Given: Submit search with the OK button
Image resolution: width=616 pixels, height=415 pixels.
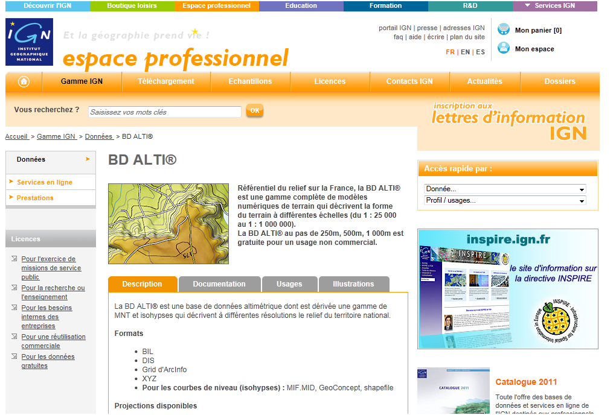Looking at the screenshot, I should [x=255, y=110].
